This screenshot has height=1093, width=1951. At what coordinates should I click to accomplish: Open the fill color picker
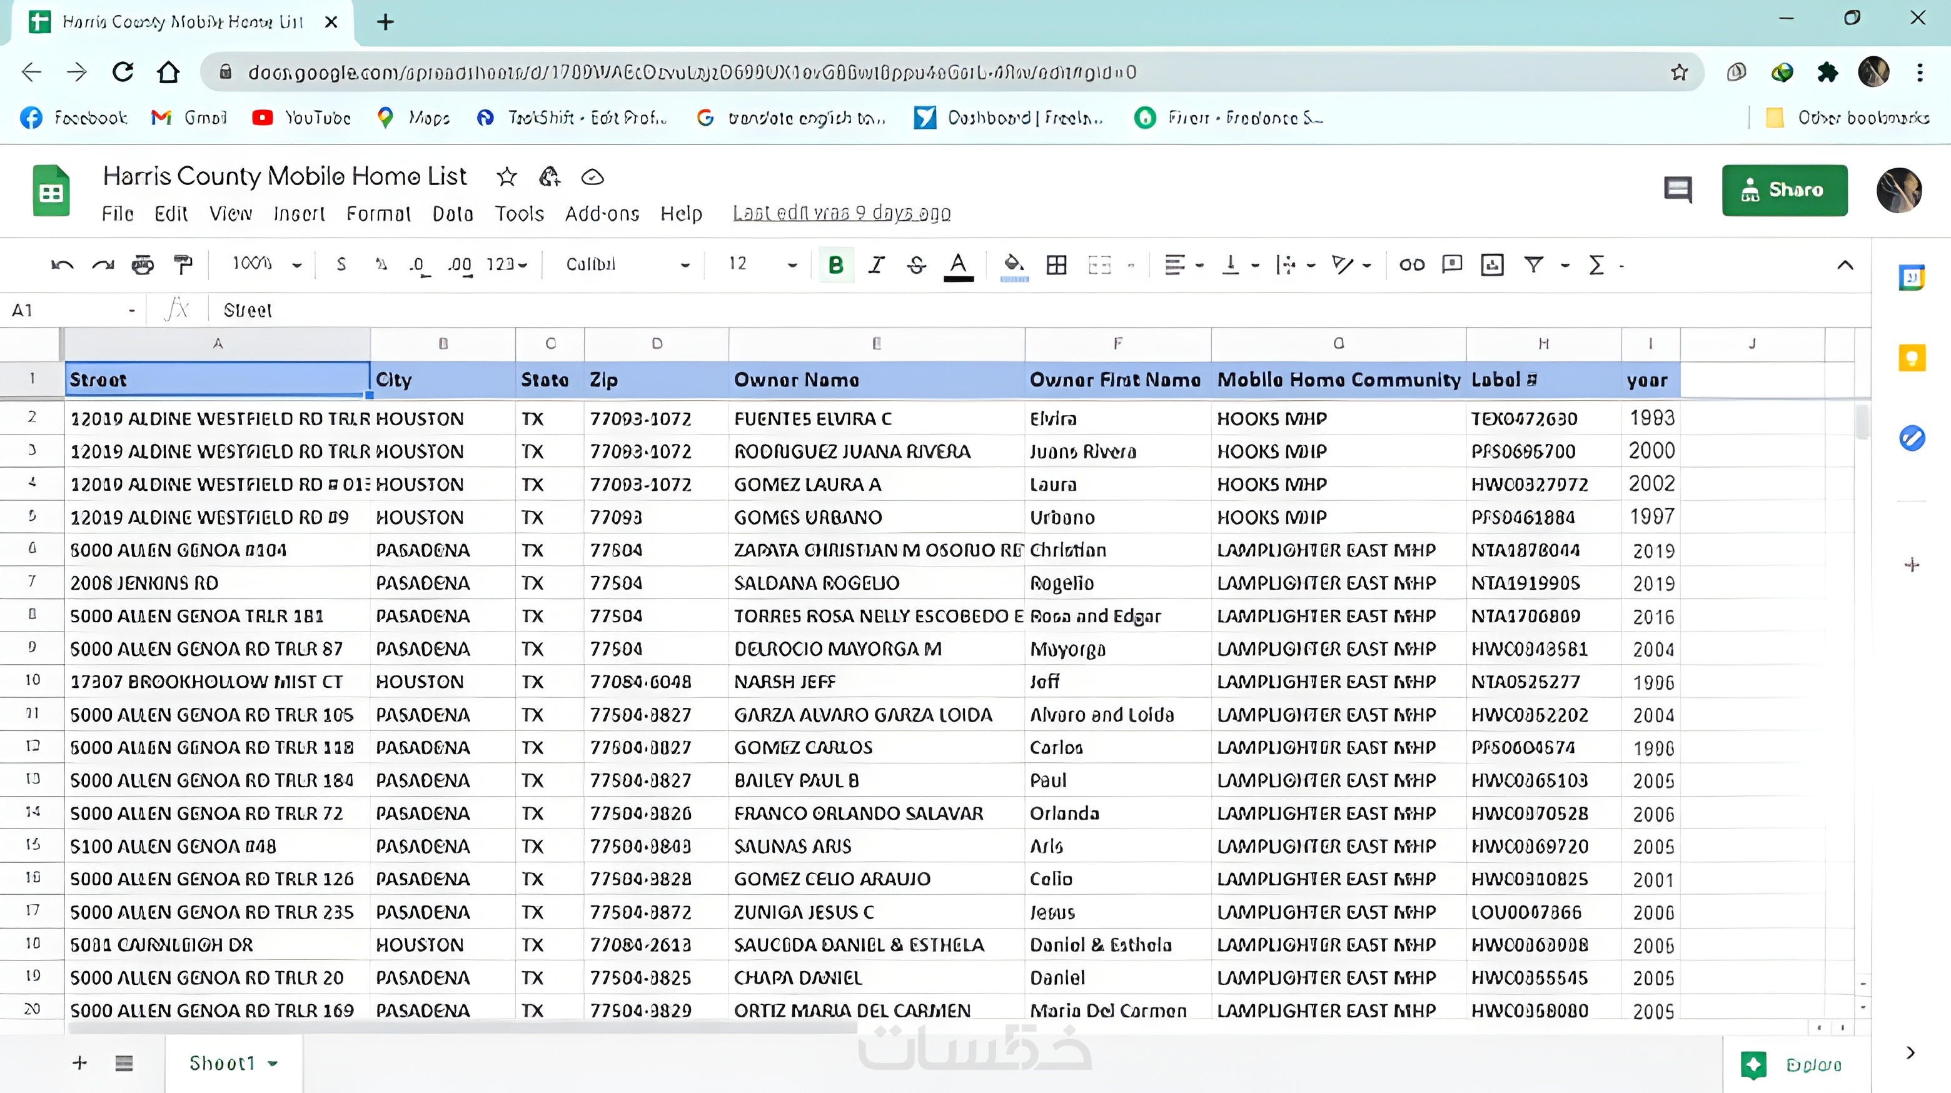coord(1014,264)
